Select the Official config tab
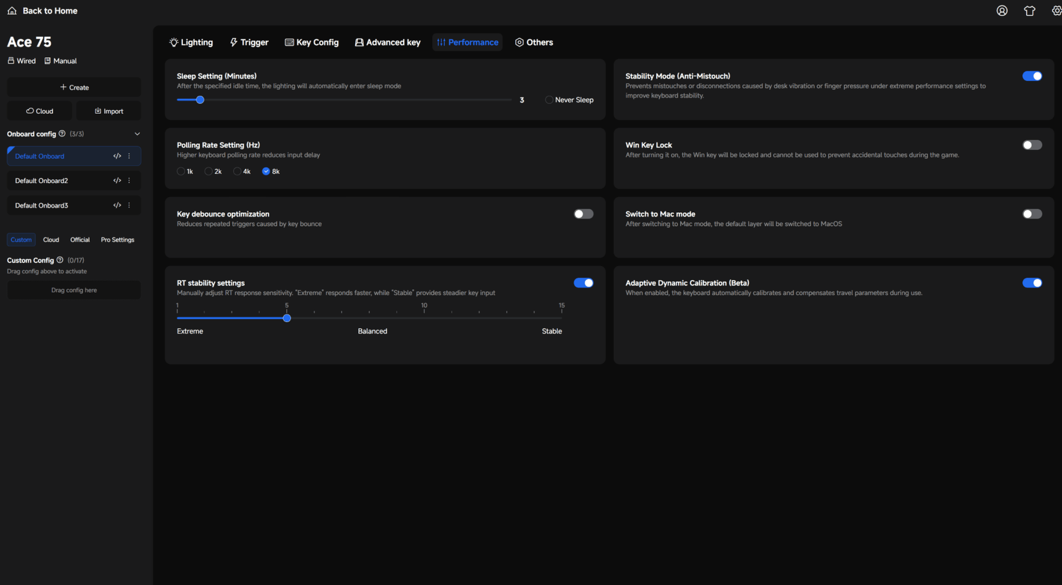The width and height of the screenshot is (1062, 585). pyautogui.click(x=80, y=240)
